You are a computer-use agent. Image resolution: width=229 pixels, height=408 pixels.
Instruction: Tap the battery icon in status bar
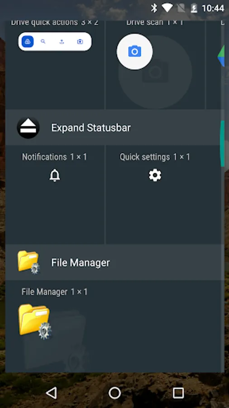[194, 8]
